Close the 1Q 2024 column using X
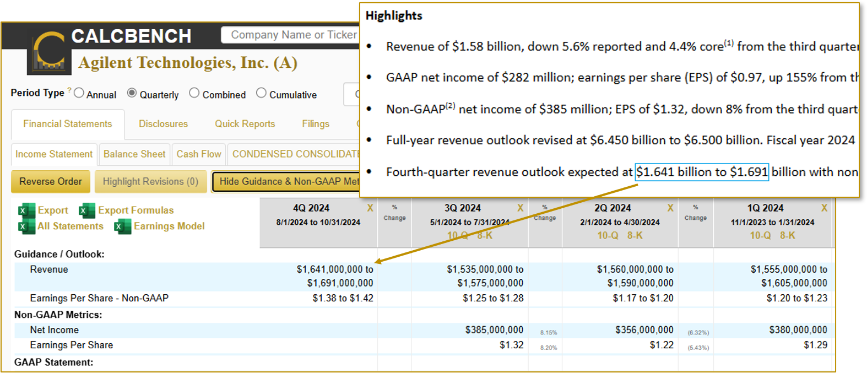Viewport: 867px width, 373px height. 824,208
